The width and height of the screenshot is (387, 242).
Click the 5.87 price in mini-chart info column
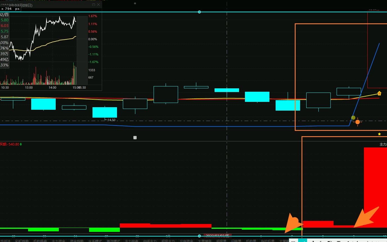(4, 37)
